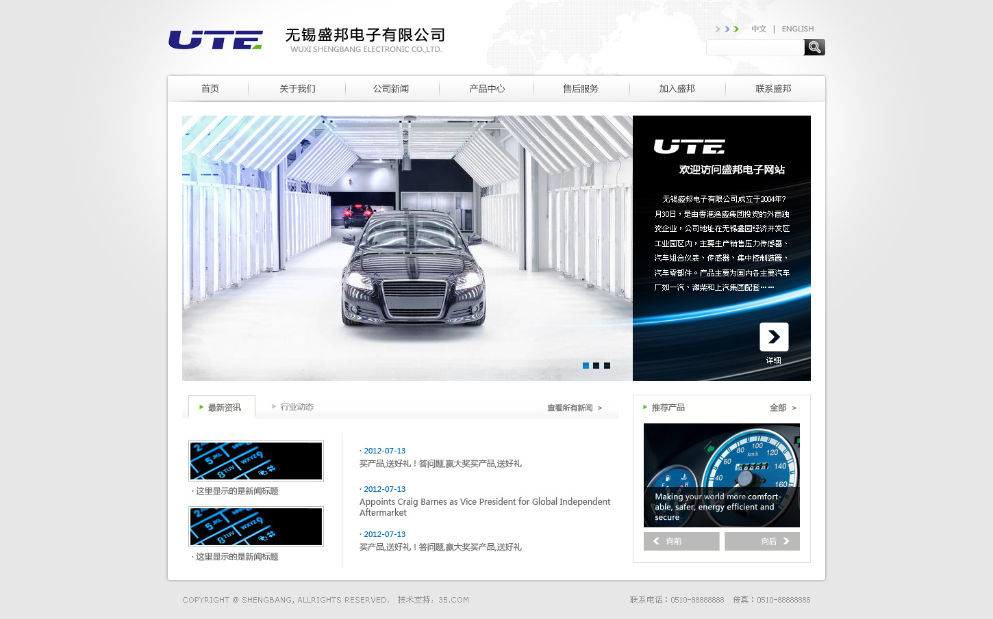Screen dimensions: 993x619
Task: View 全部 recommended products
Action: (783, 408)
